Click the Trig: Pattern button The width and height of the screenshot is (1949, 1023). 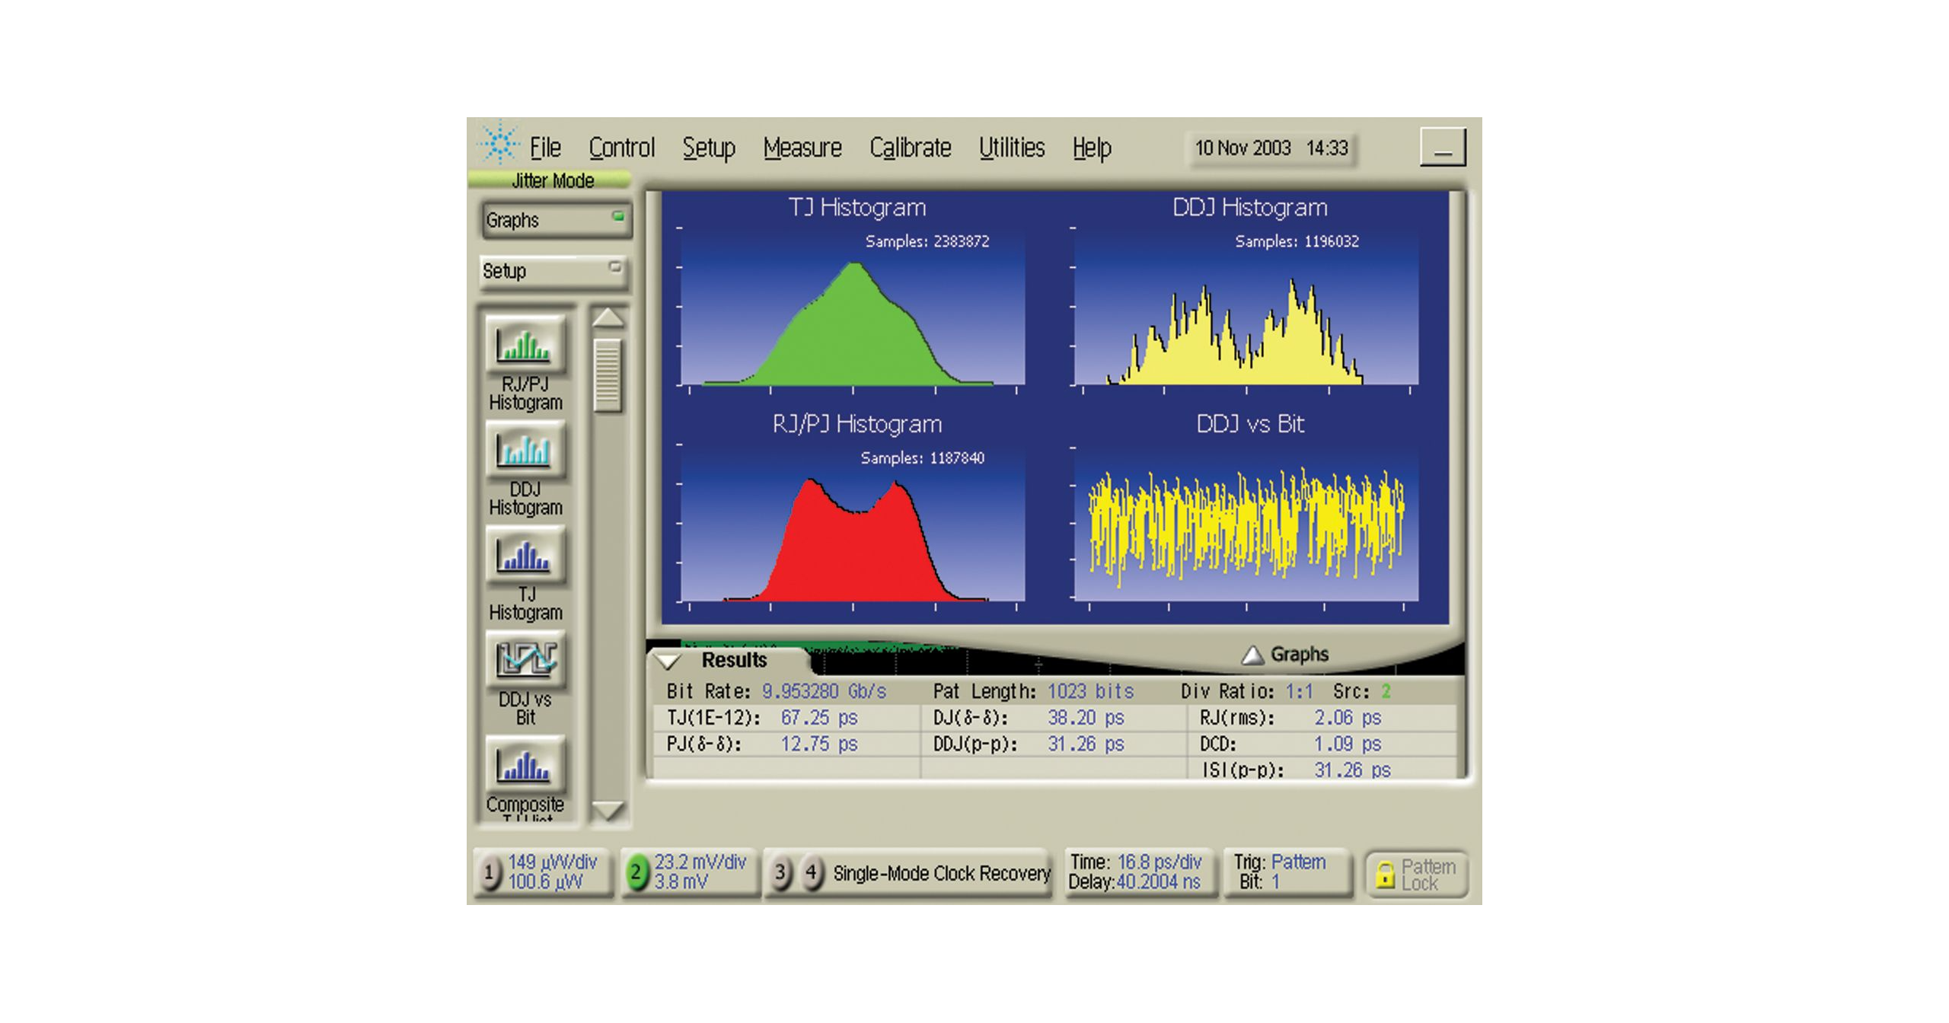point(1287,872)
